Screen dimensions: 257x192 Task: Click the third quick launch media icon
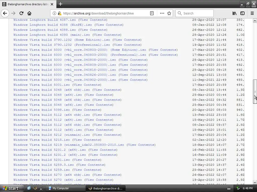tap(41, 188)
